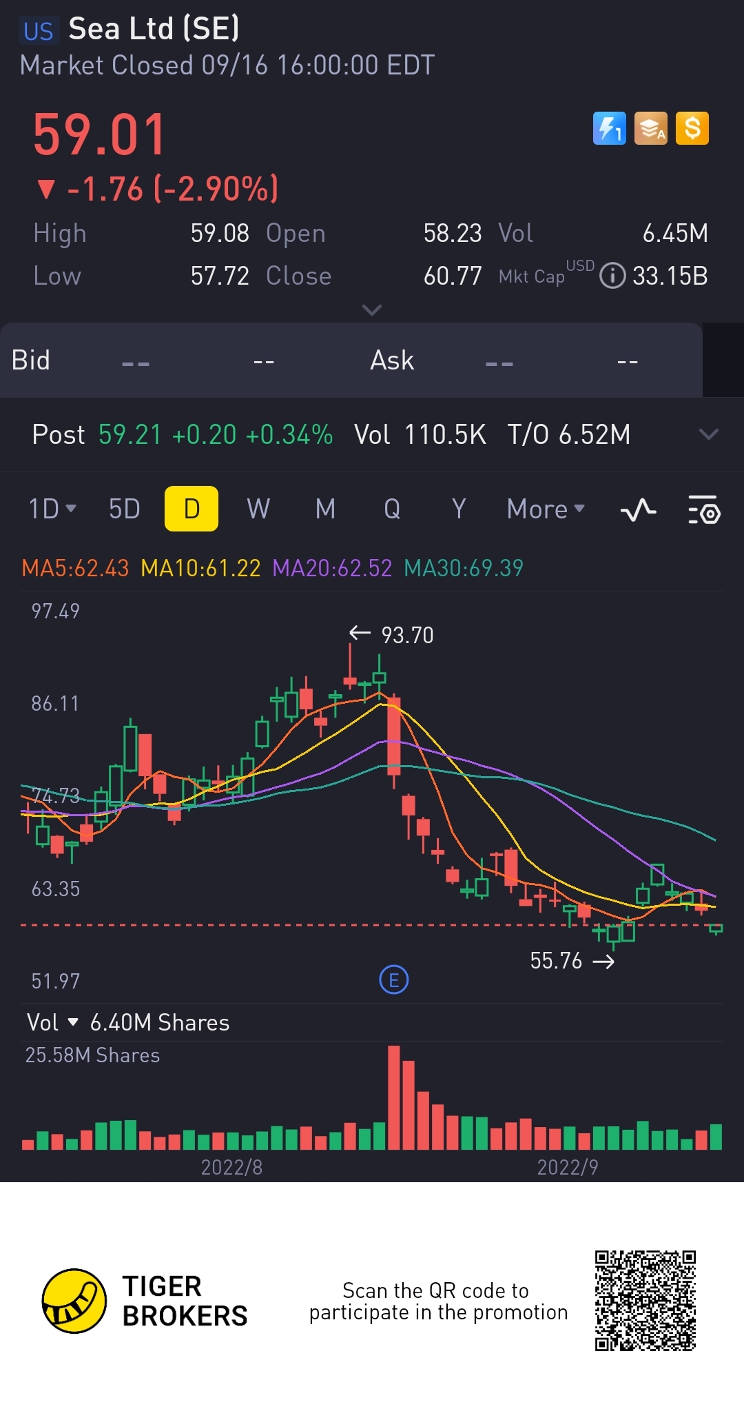744x1420 pixels.
Task: Switch to M monthly chart tab
Action: tap(325, 509)
